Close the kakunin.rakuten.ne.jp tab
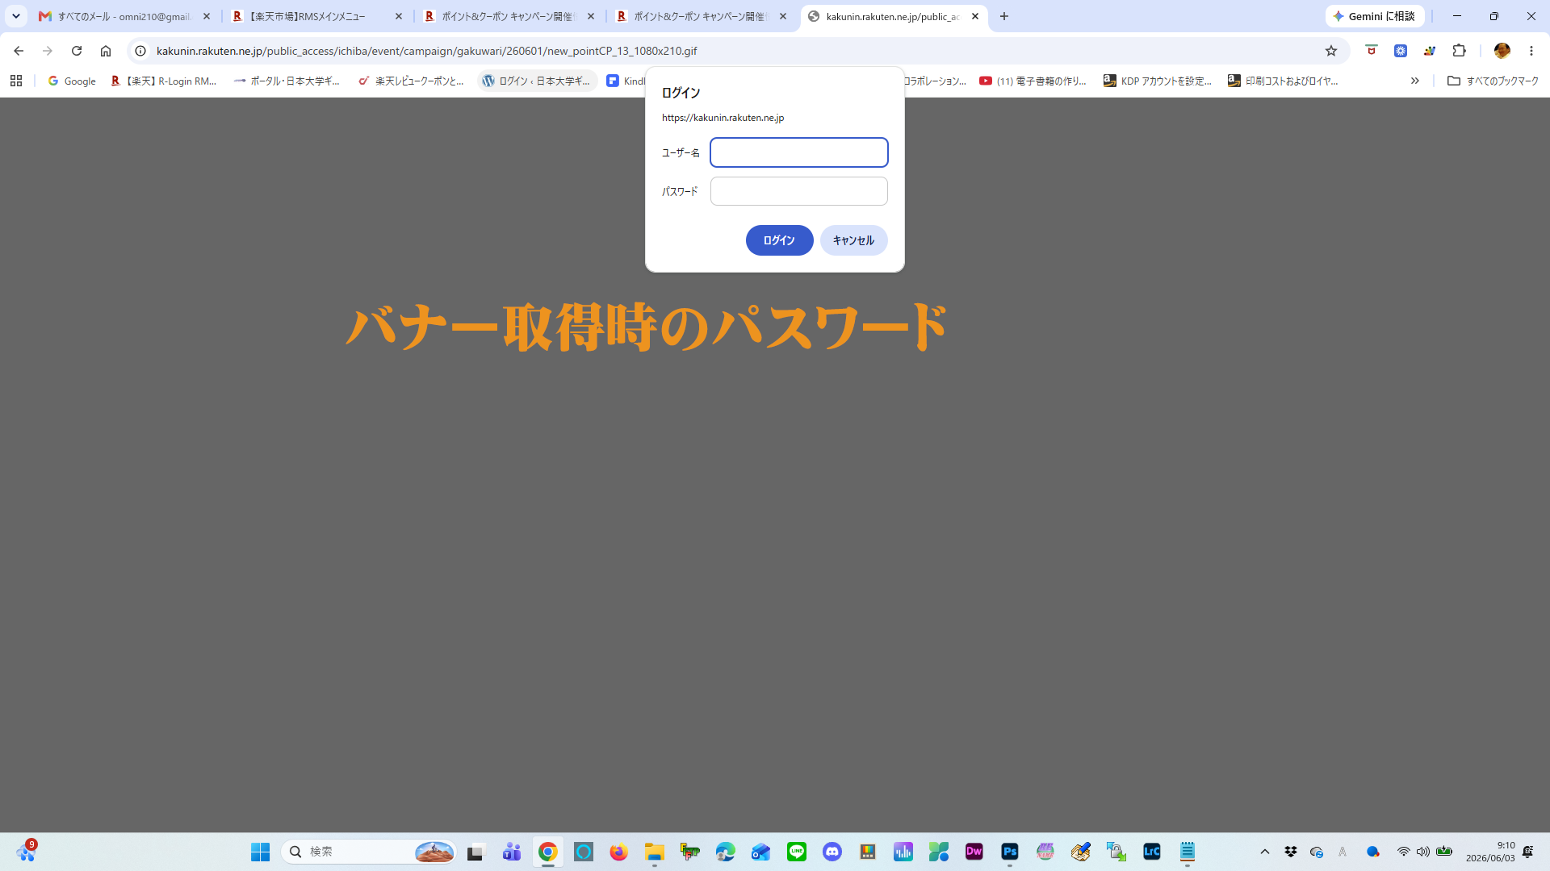The height and width of the screenshot is (871, 1550). pyautogui.click(x=975, y=16)
